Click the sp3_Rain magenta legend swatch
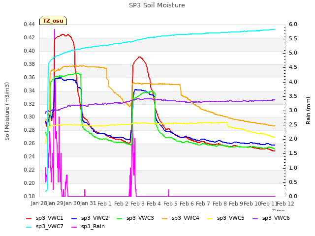 [74, 227]
